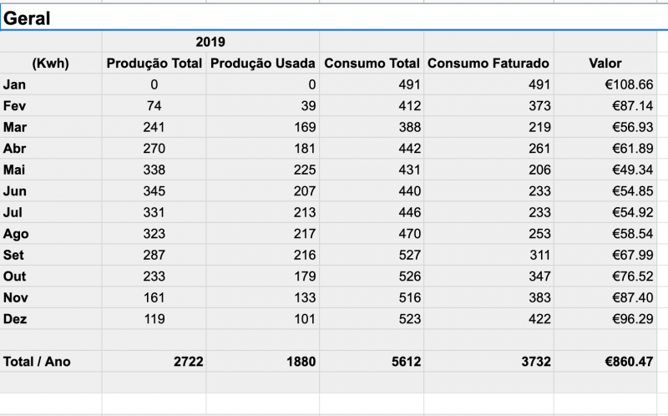668x416 pixels.
Task: Select the Valor column header cell
Action: pyautogui.click(x=605, y=63)
